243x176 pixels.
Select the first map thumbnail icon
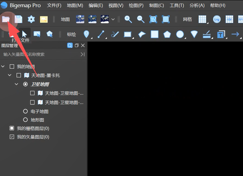pos(80,19)
